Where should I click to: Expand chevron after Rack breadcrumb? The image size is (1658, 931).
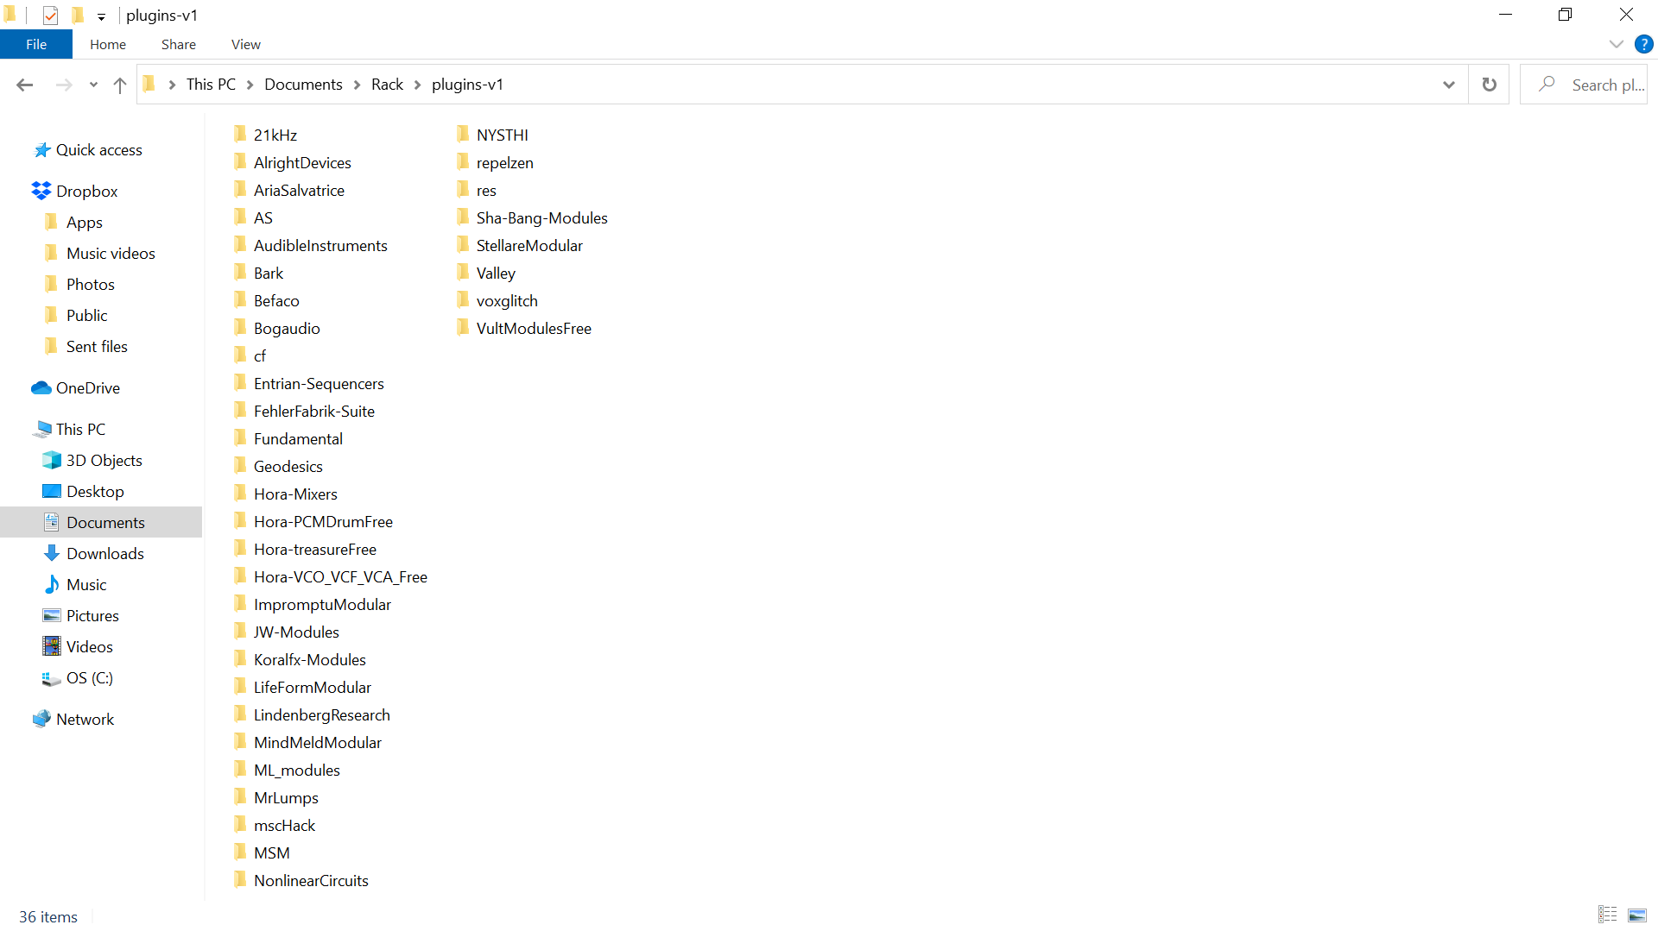[417, 85]
